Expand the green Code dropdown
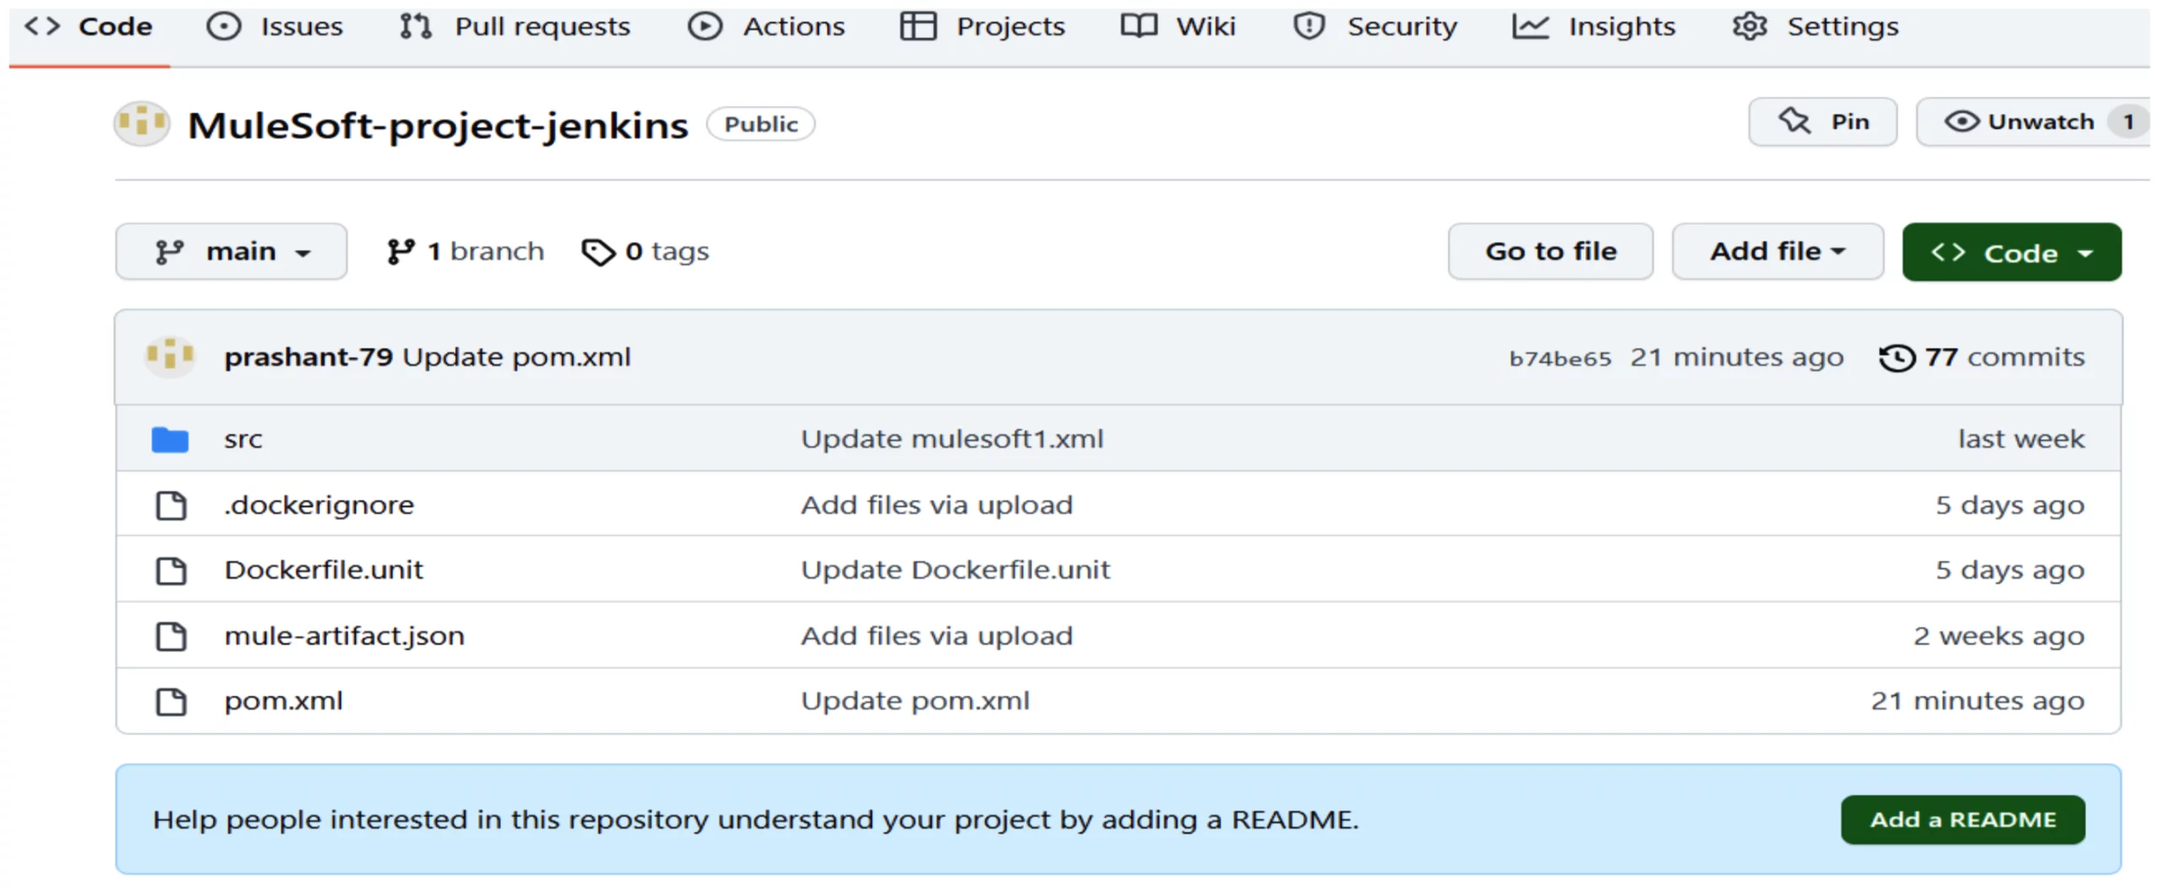Screen dimensions: 2162x893 (2012, 252)
